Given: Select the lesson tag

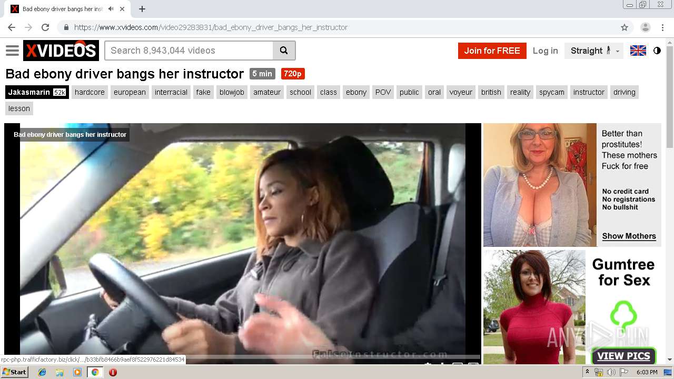Looking at the screenshot, I should 19,108.
